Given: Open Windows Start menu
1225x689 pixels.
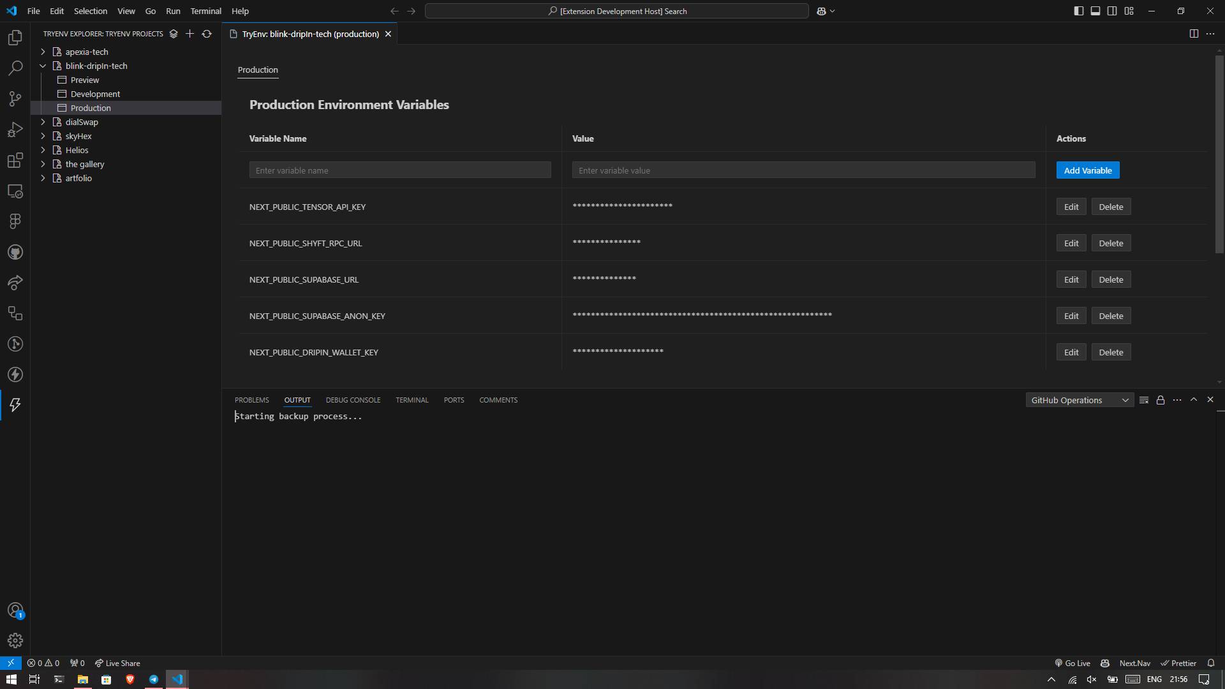Looking at the screenshot, I should click(11, 679).
